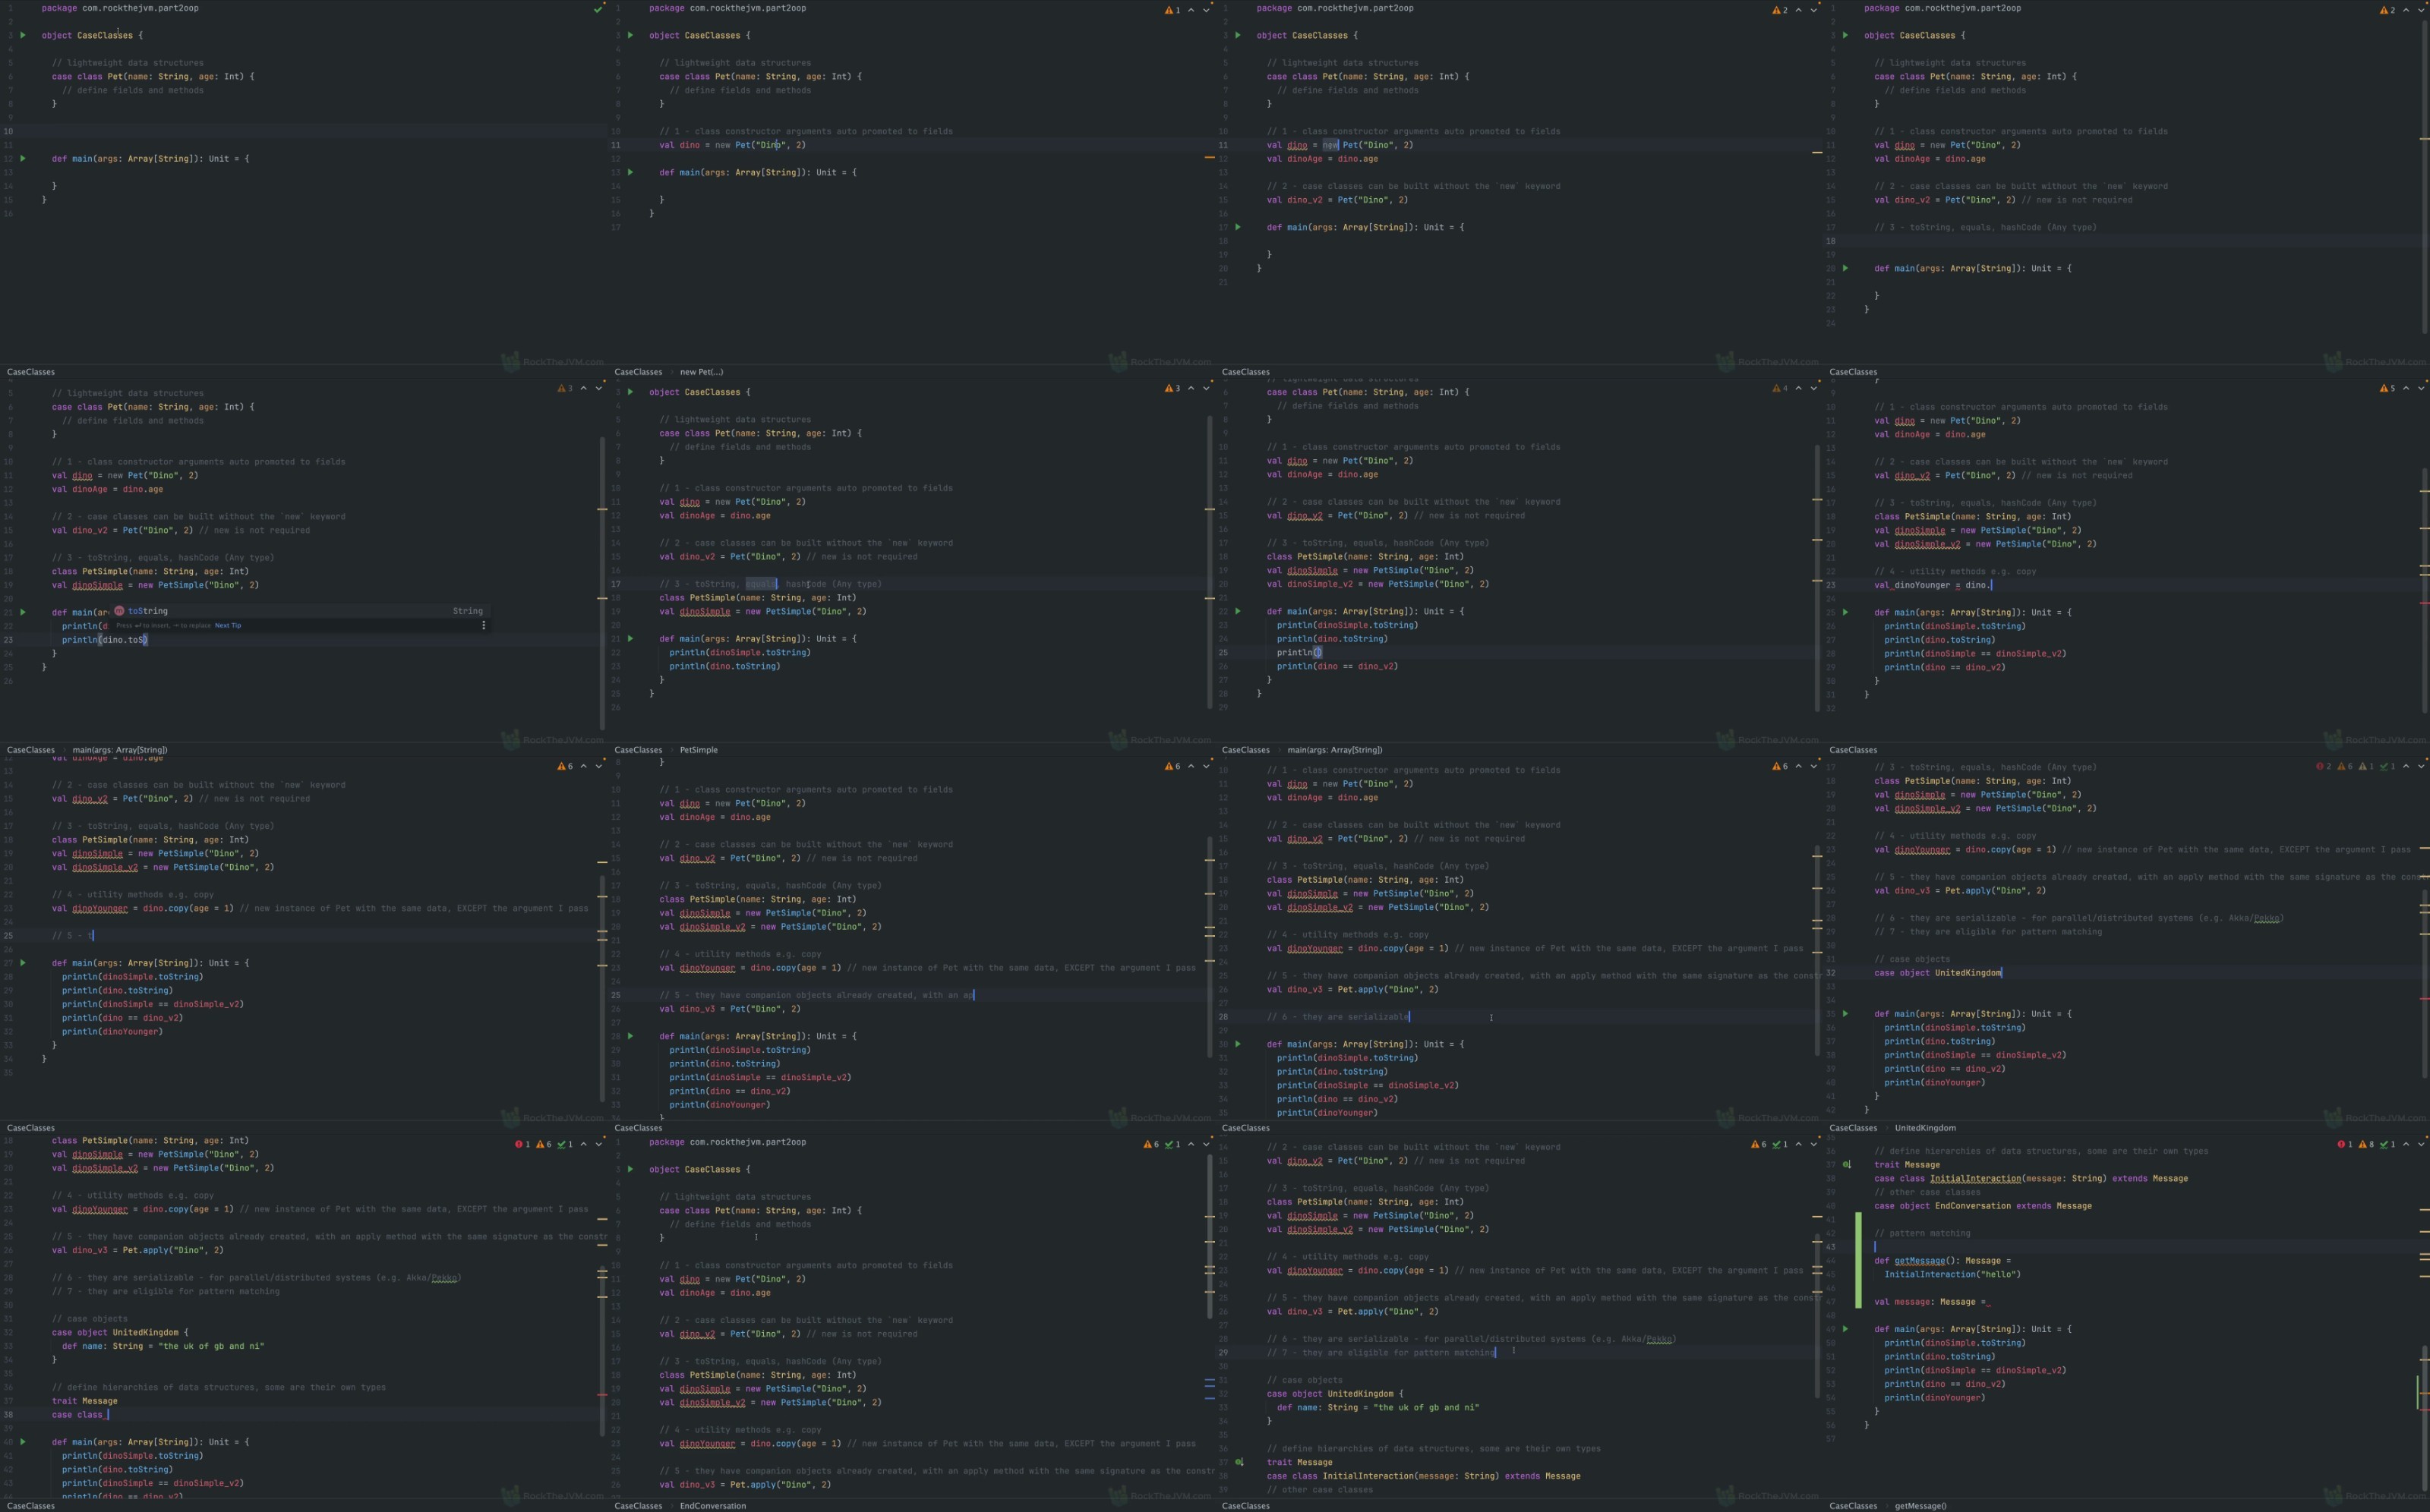The image size is (2430, 1512).
Task: Click the 8 warnings inspection indicator
Action: point(2367,1144)
